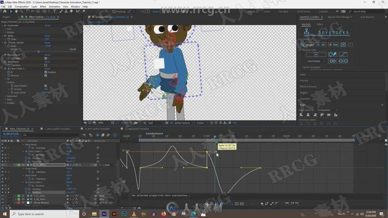Launch VLC from the taskbar
Image resolution: width=388 pixels, height=218 pixels.
[134, 214]
